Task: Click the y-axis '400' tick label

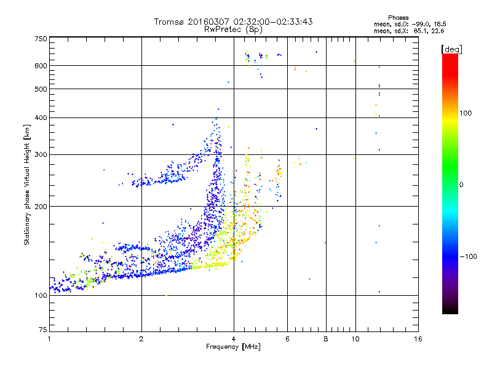Action: click(41, 118)
